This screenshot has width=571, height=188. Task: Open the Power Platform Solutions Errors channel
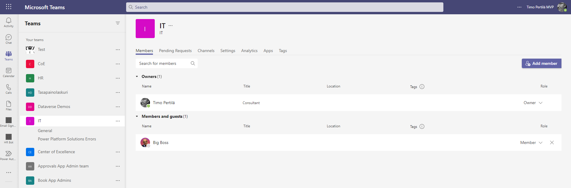(x=67, y=139)
